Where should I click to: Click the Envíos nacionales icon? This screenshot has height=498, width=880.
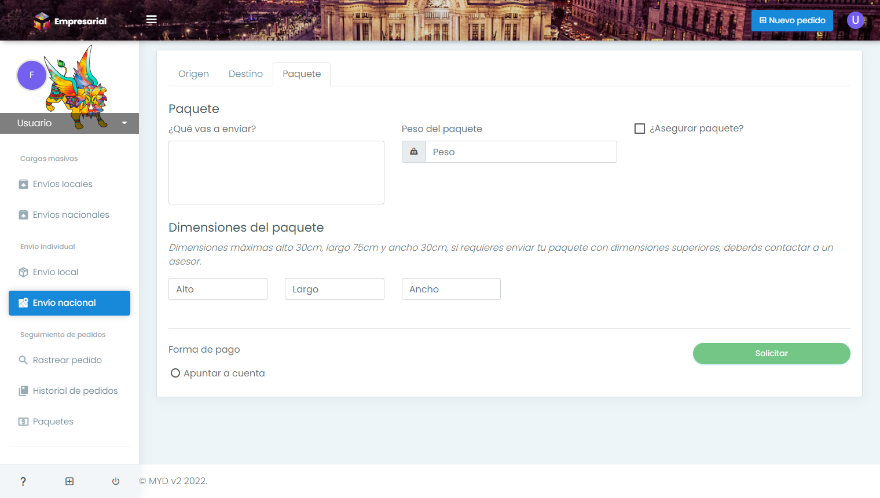point(23,215)
